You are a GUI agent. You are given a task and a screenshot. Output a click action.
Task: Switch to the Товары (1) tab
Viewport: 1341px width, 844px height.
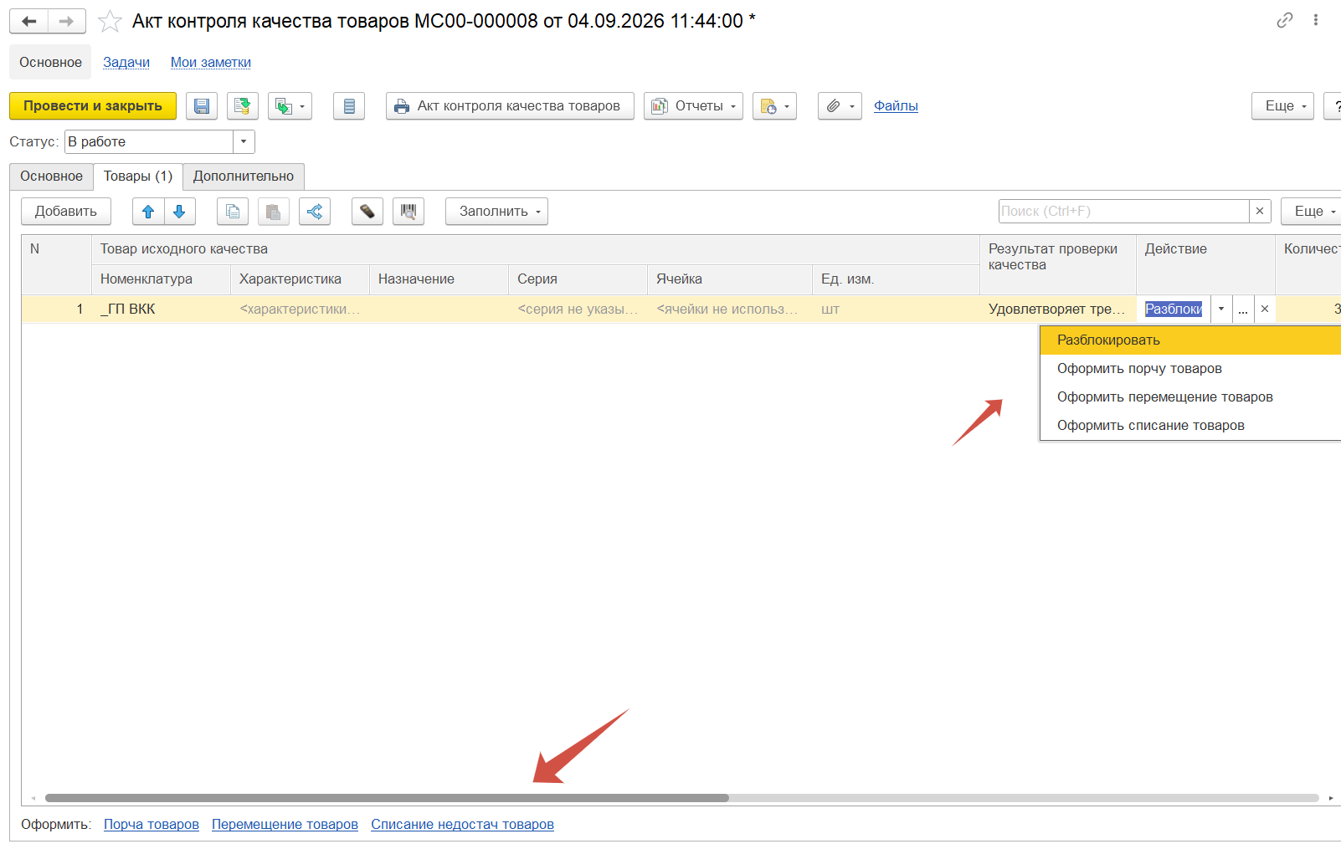point(138,176)
